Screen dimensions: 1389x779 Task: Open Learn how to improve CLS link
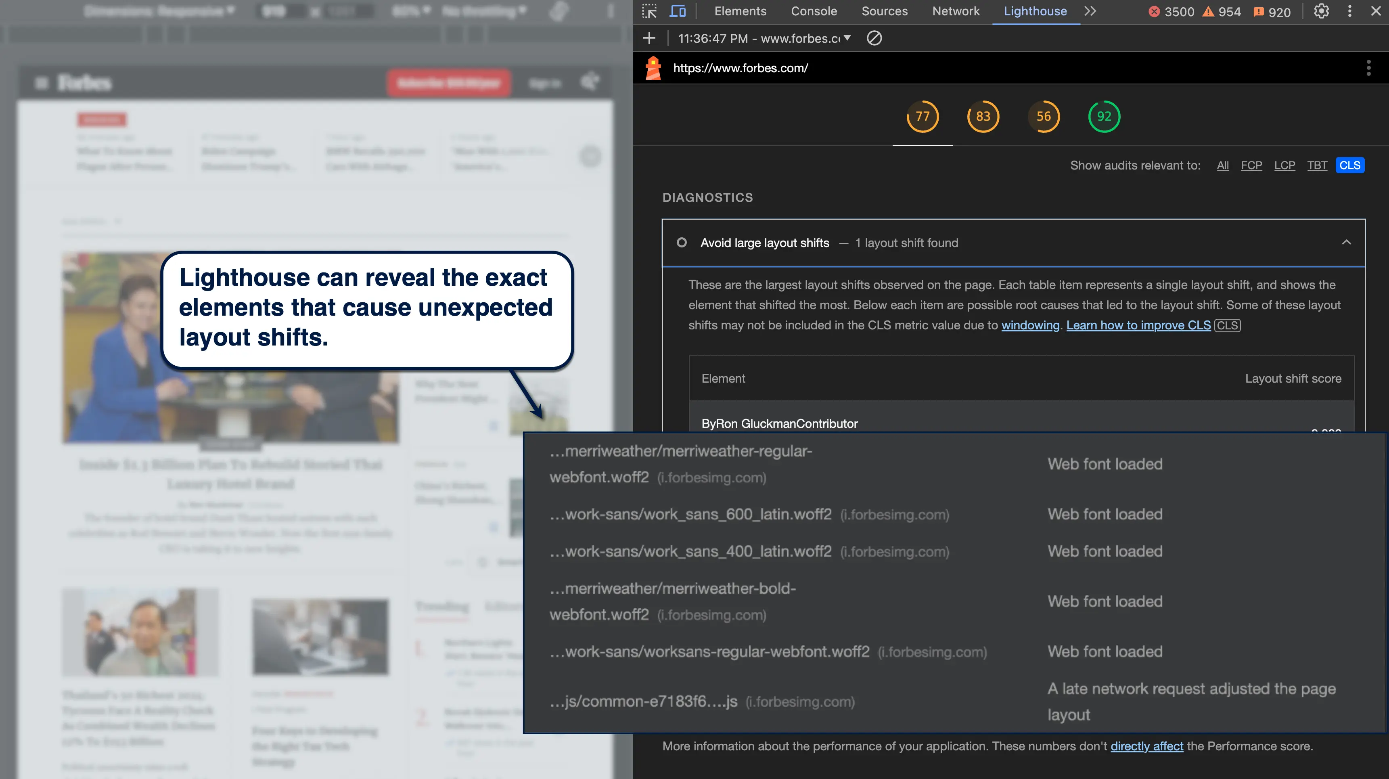point(1138,325)
